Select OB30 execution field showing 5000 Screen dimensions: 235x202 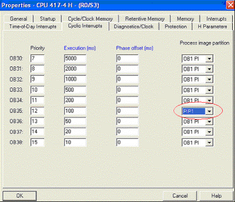[x=75, y=58]
